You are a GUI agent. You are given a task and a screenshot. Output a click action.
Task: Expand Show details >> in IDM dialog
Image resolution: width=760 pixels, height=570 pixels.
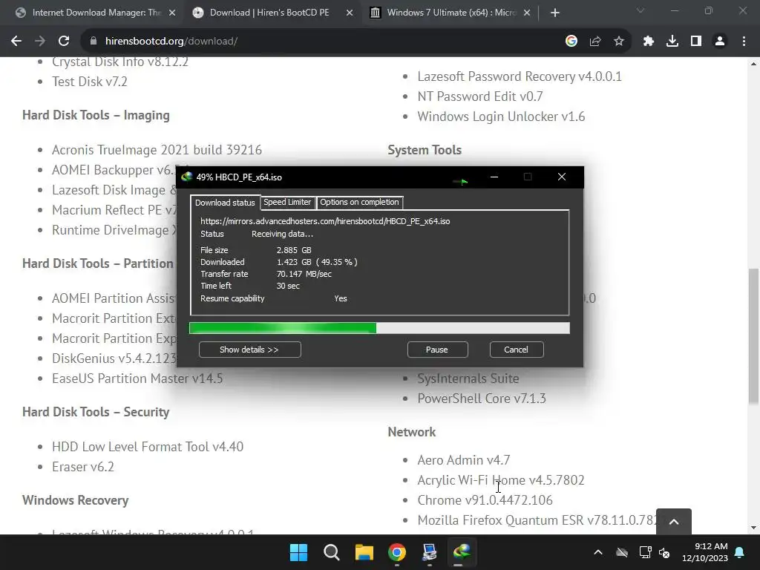(x=249, y=350)
